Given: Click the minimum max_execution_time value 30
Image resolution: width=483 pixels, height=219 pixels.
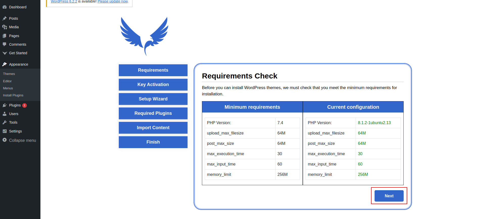Looking at the screenshot, I should [280, 154].
